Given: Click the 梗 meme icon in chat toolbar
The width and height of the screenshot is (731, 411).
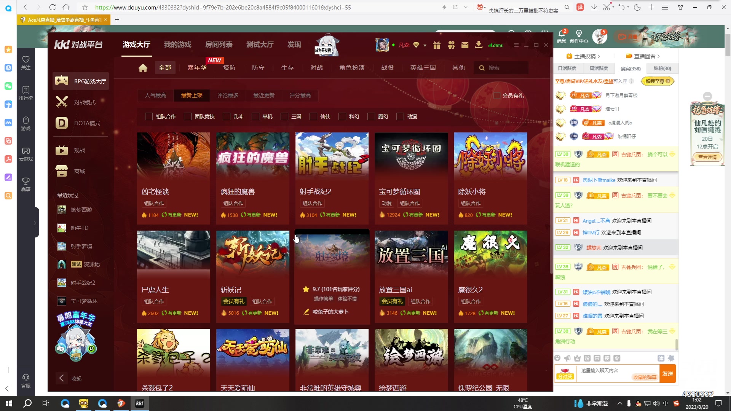Looking at the screenshot, I should 607,358.
